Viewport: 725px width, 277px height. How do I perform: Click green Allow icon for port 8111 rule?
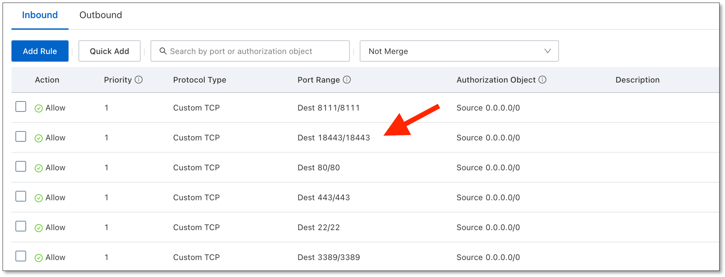(x=39, y=108)
